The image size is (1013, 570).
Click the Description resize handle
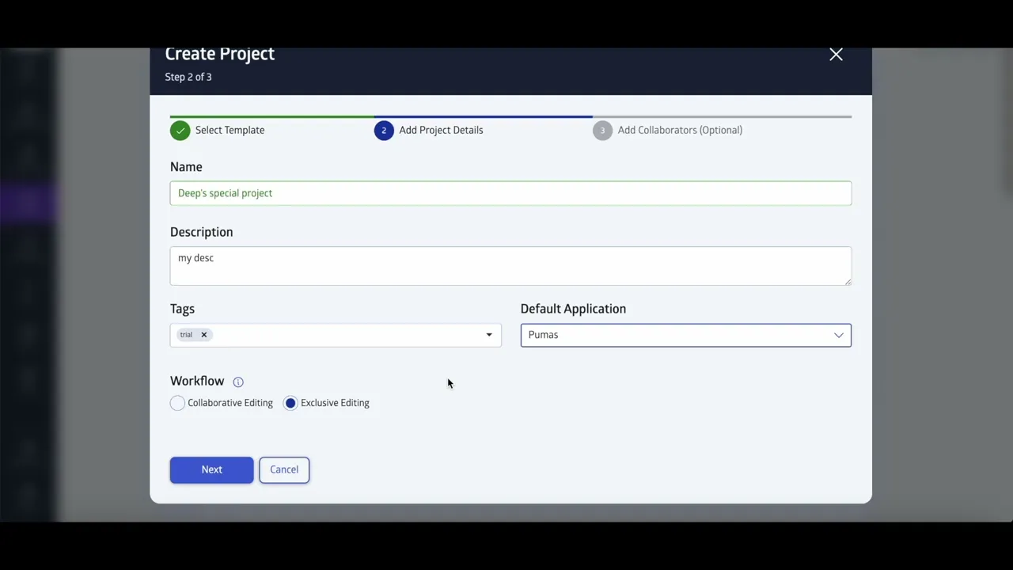click(x=848, y=281)
